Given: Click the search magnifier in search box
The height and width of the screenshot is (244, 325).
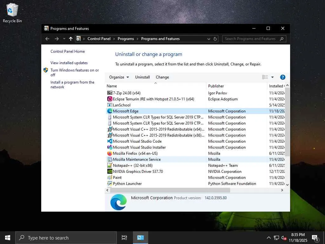Looking at the screenshot, I should click(282, 39).
